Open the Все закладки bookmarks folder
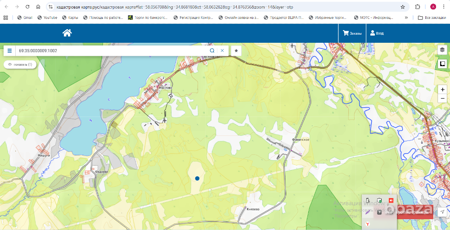The image size is (450, 230). pos(429,18)
